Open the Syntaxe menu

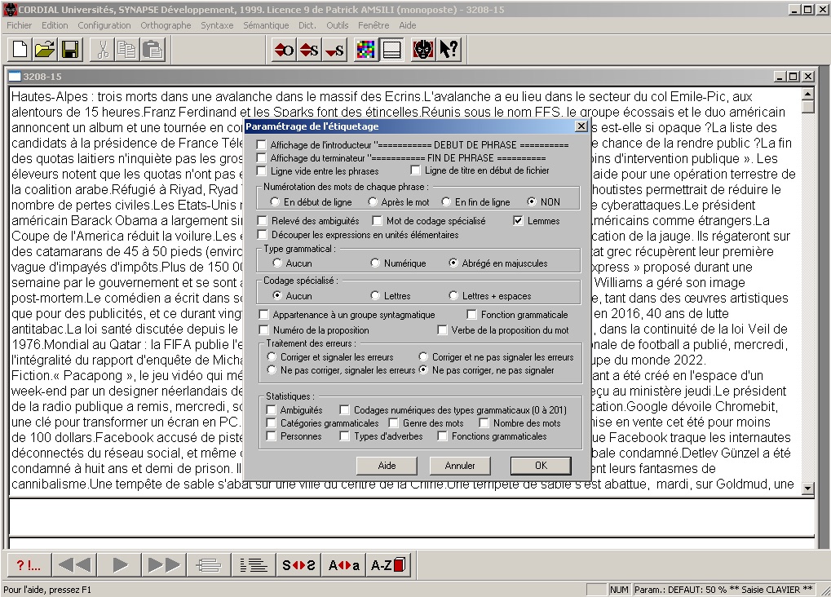click(217, 25)
